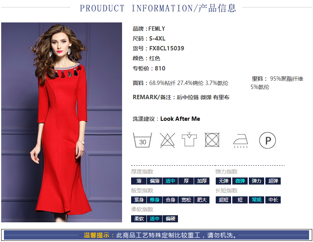Select the '超短' length tag
Viewport: 313px width, 242px height.
click(223, 200)
